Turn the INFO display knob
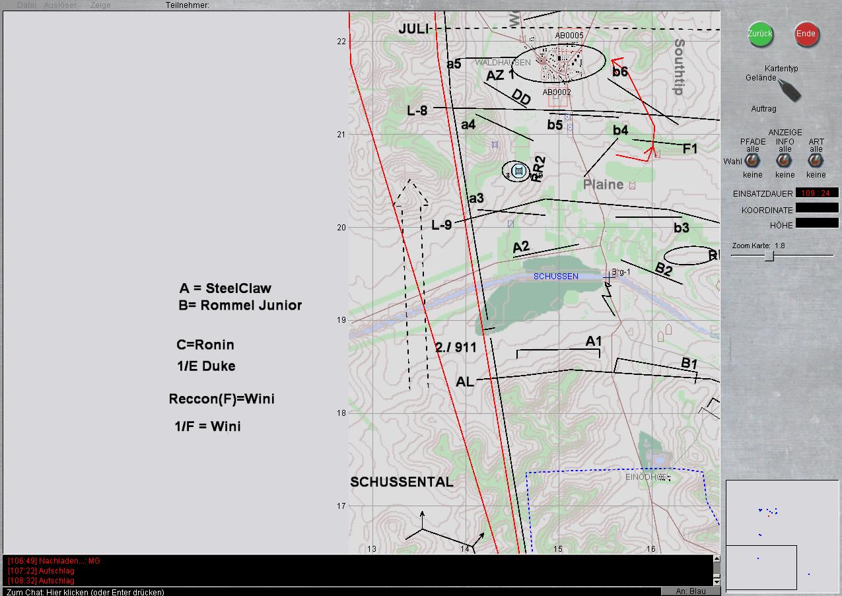 click(785, 161)
